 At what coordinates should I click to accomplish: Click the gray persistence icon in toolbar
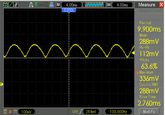(16, 5)
